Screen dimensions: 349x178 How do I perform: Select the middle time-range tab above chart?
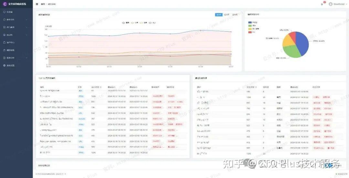227,15
